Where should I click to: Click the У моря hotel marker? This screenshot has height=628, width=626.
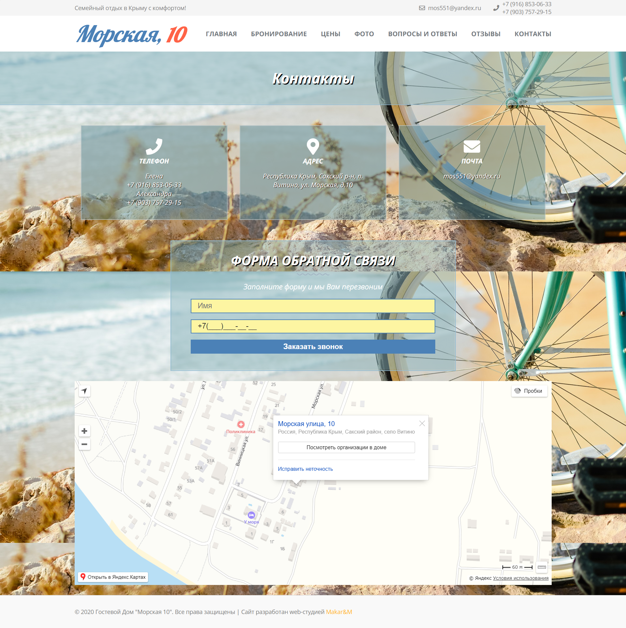pyautogui.click(x=251, y=515)
